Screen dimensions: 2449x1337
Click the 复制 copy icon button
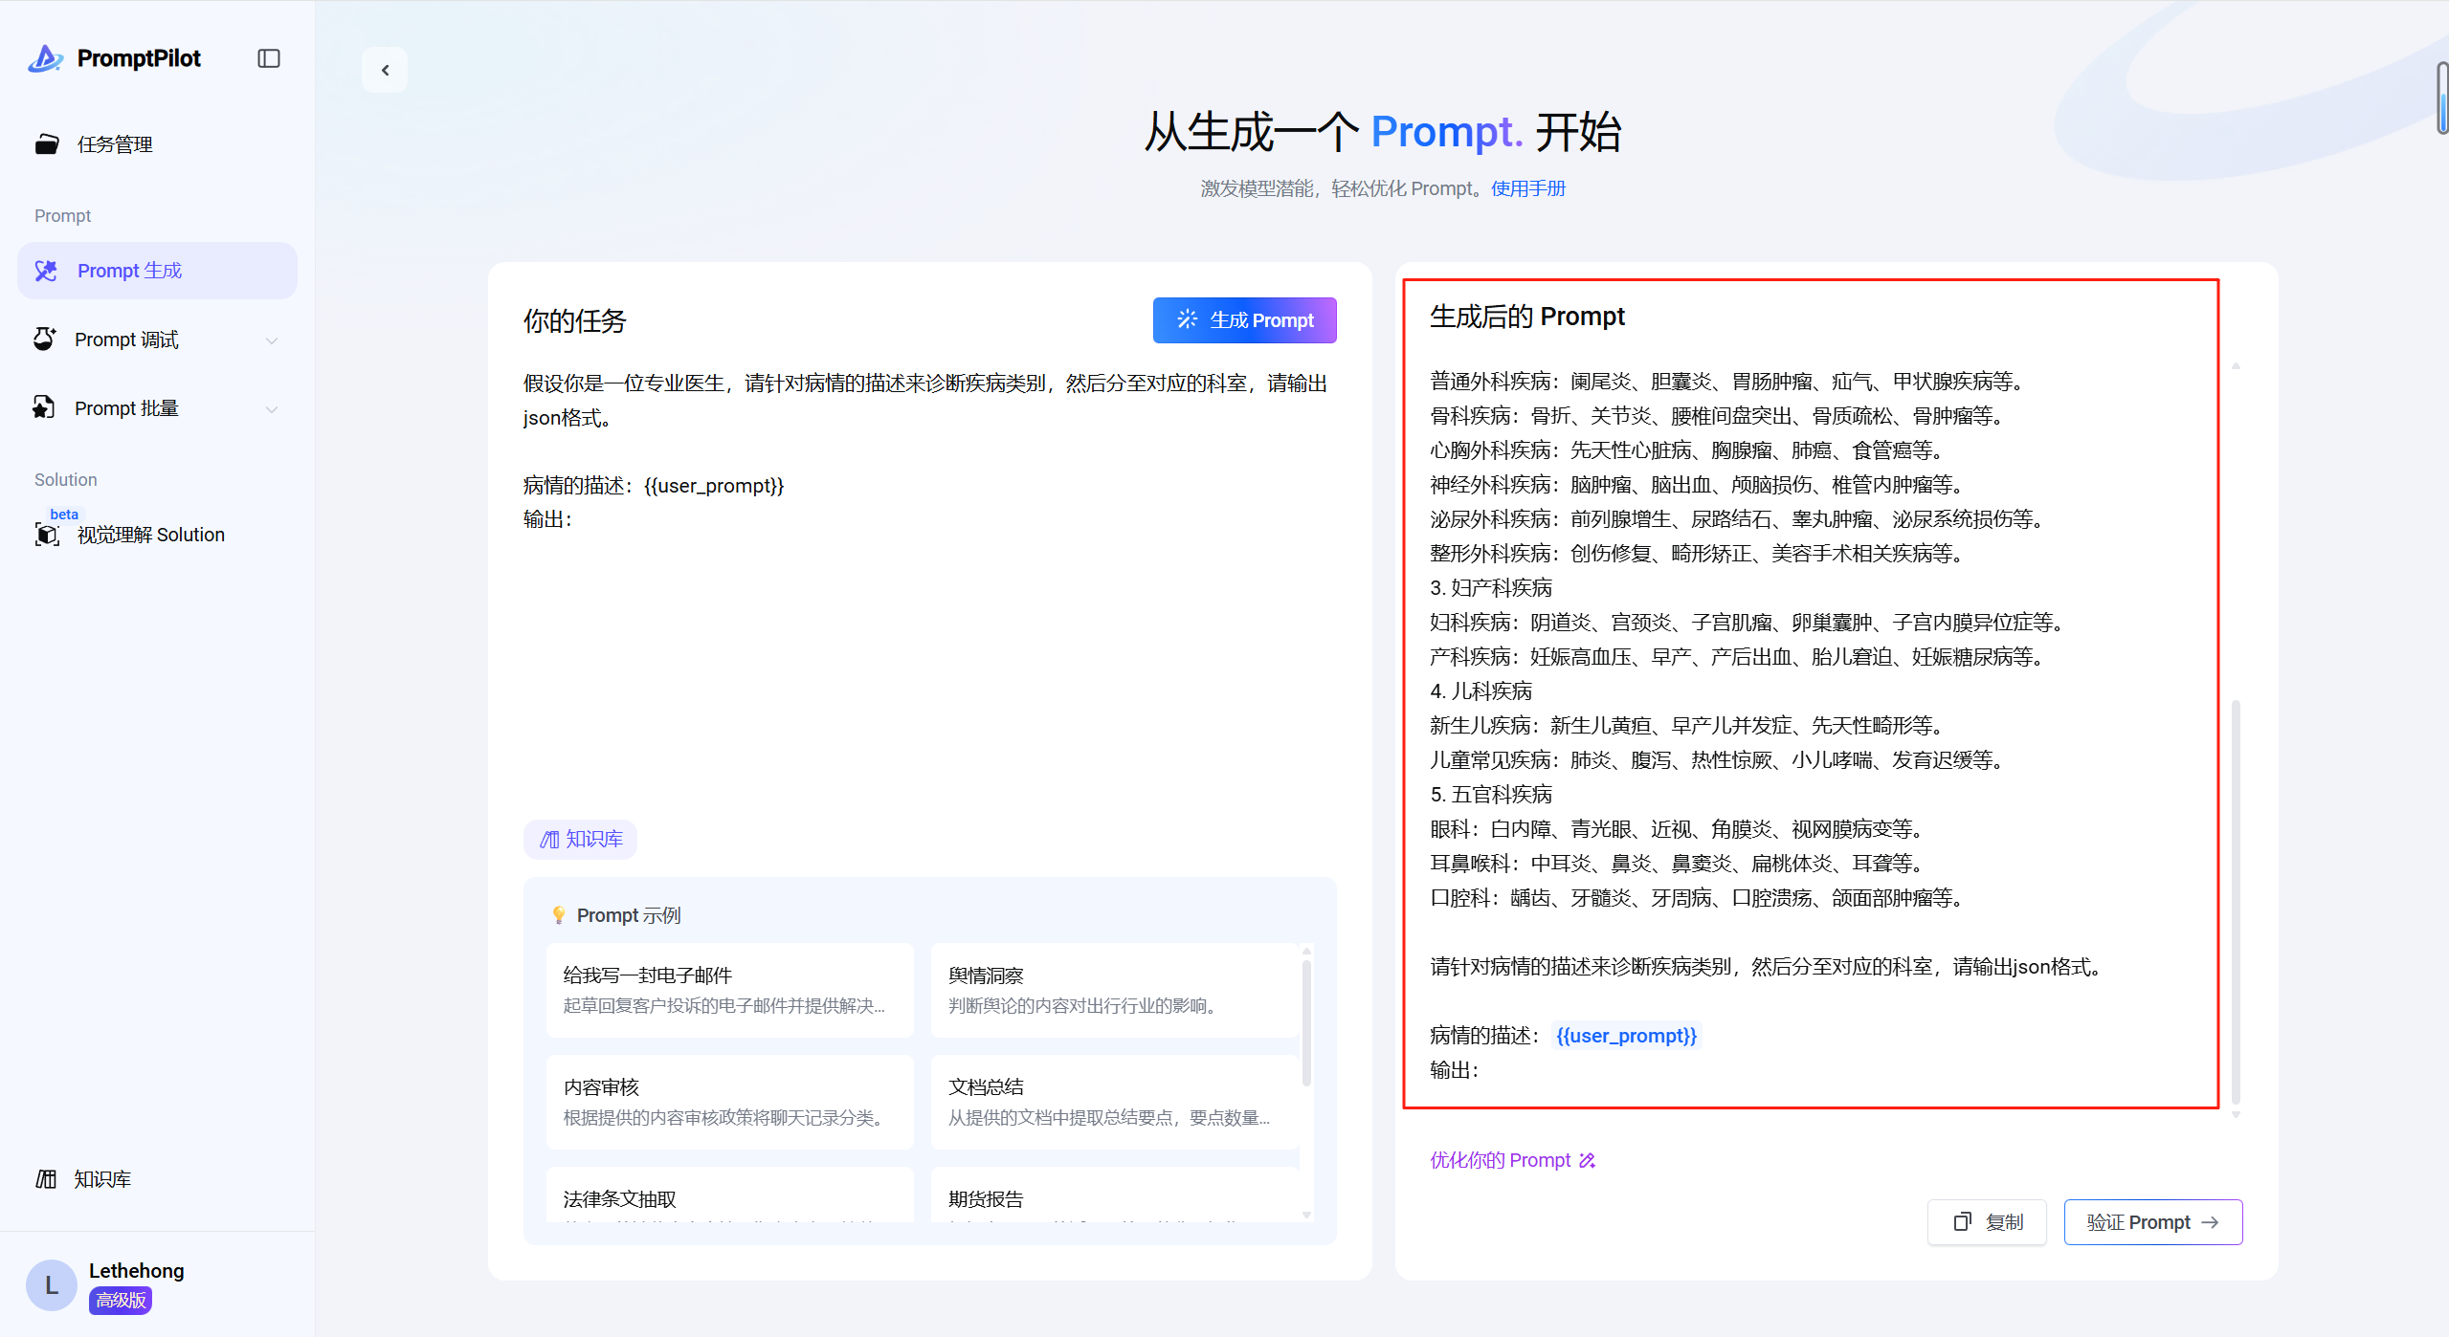tap(1987, 1222)
